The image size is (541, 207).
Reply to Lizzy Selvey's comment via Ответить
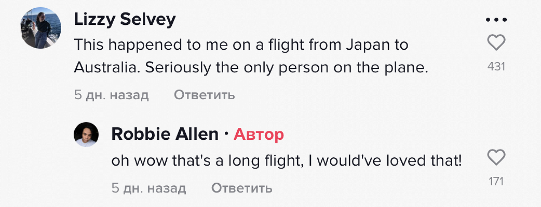204,95
